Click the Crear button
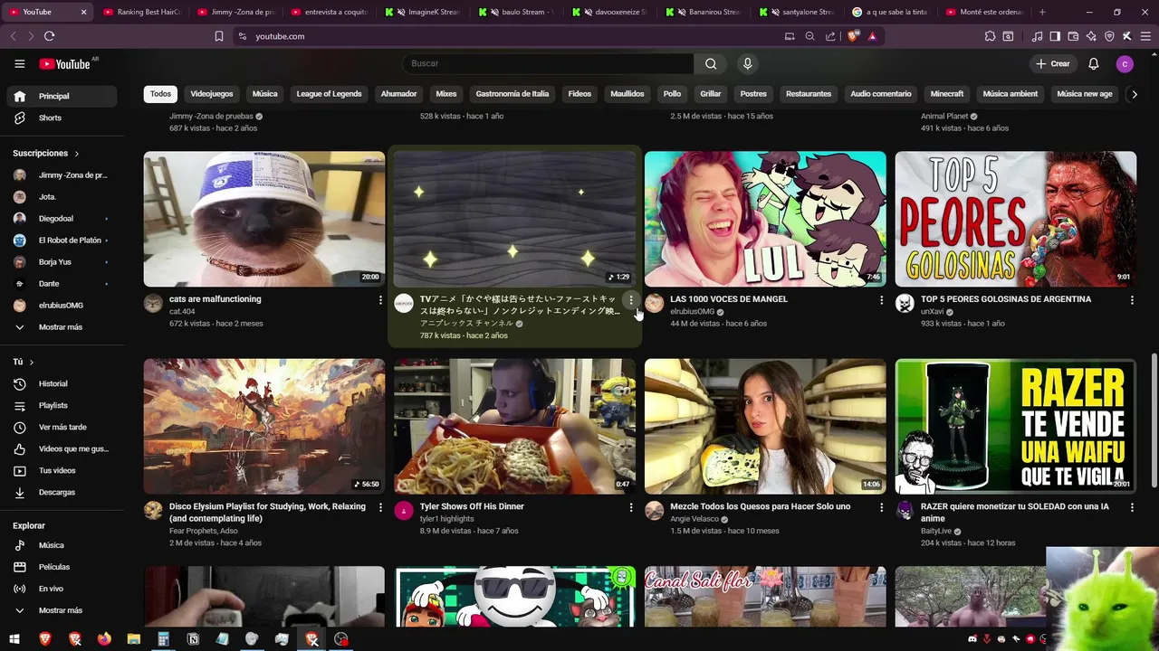 click(1053, 63)
